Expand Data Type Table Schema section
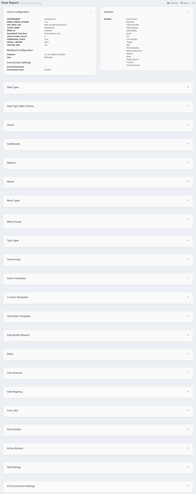Viewport: 196px width, 494px height. [188, 106]
